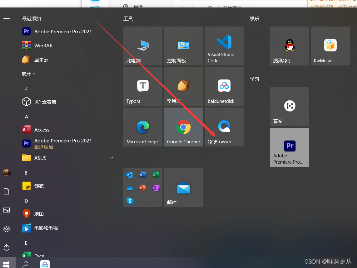Launch the Visual Studio Code tile

click(224, 46)
